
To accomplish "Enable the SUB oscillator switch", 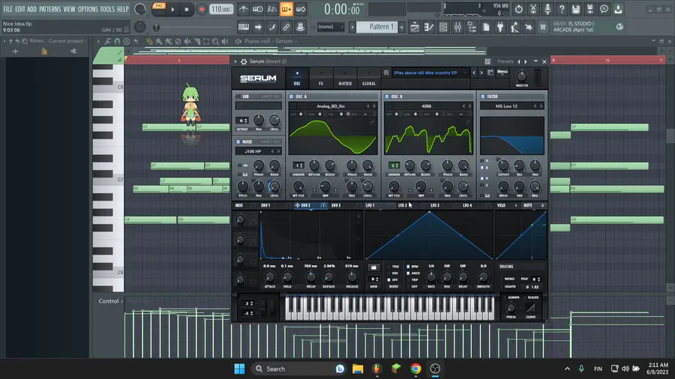I will pyautogui.click(x=238, y=97).
